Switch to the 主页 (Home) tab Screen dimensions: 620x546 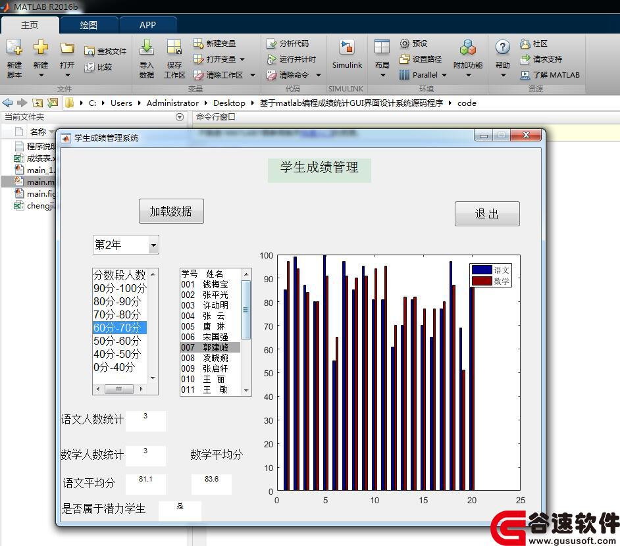(30, 25)
